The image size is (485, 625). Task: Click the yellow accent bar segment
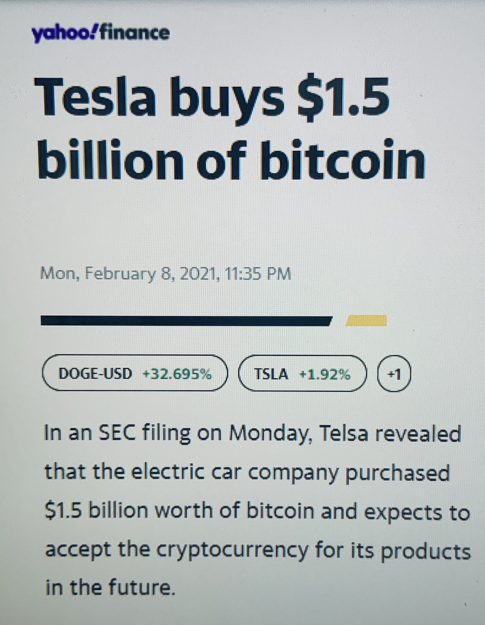coord(366,320)
